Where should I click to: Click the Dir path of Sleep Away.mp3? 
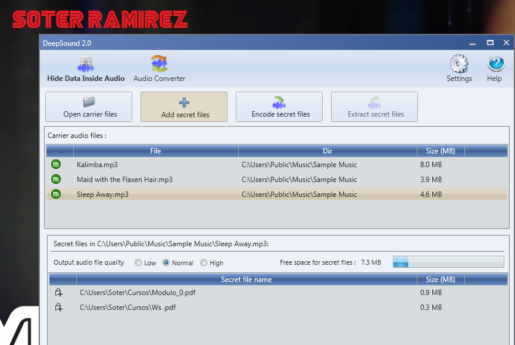coord(299,195)
